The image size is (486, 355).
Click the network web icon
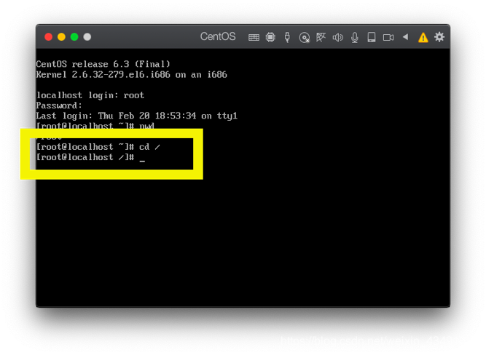tap(321, 37)
